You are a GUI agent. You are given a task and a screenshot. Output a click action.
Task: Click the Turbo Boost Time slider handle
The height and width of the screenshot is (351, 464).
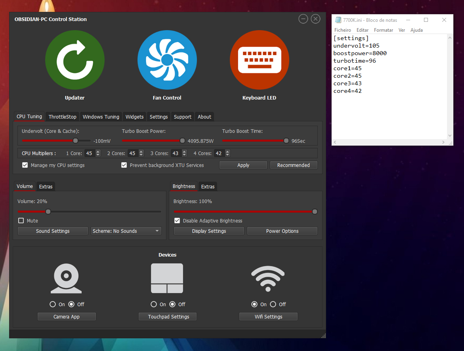click(286, 141)
